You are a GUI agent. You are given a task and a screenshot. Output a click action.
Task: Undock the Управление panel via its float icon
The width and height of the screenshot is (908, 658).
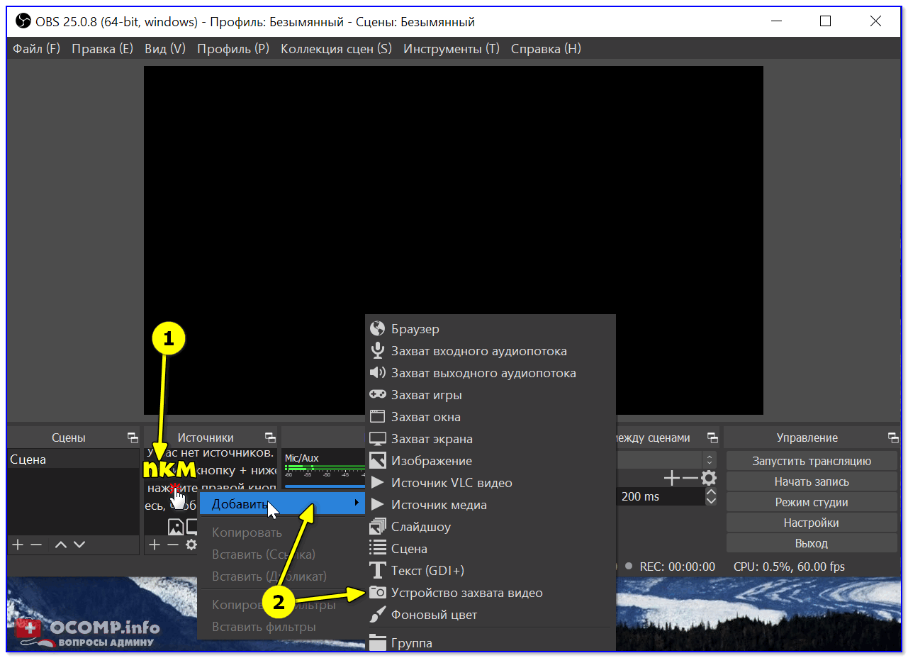pos(892,437)
